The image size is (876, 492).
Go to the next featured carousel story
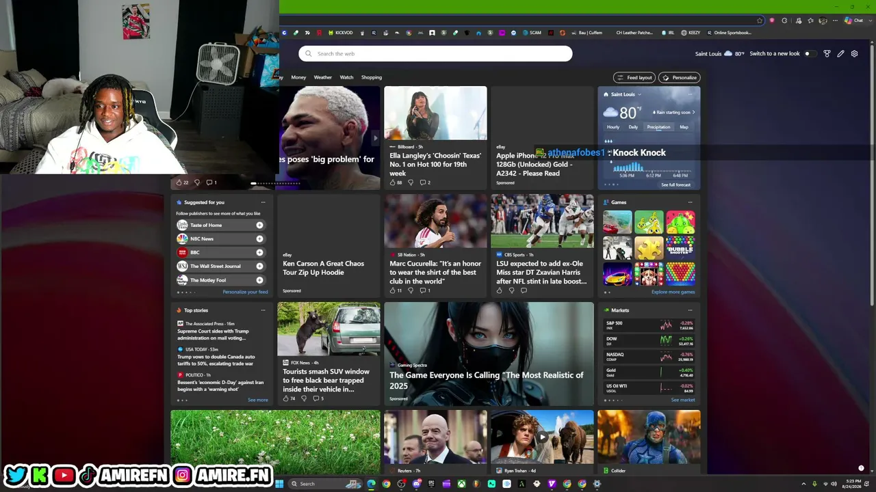[374, 138]
